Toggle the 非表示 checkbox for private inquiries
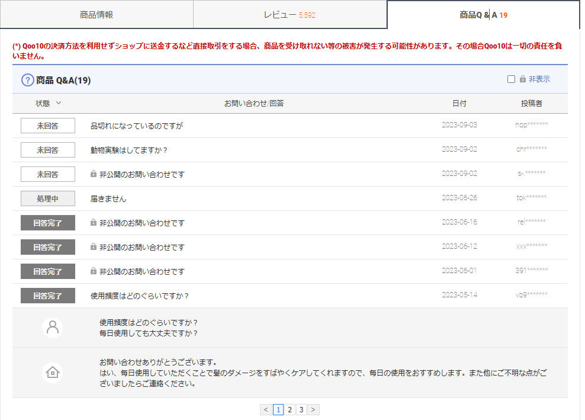The width and height of the screenshot is (585, 420). (x=511, y=79)
